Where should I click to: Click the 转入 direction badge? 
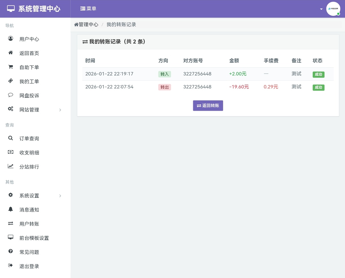click(x=165, y=74)
